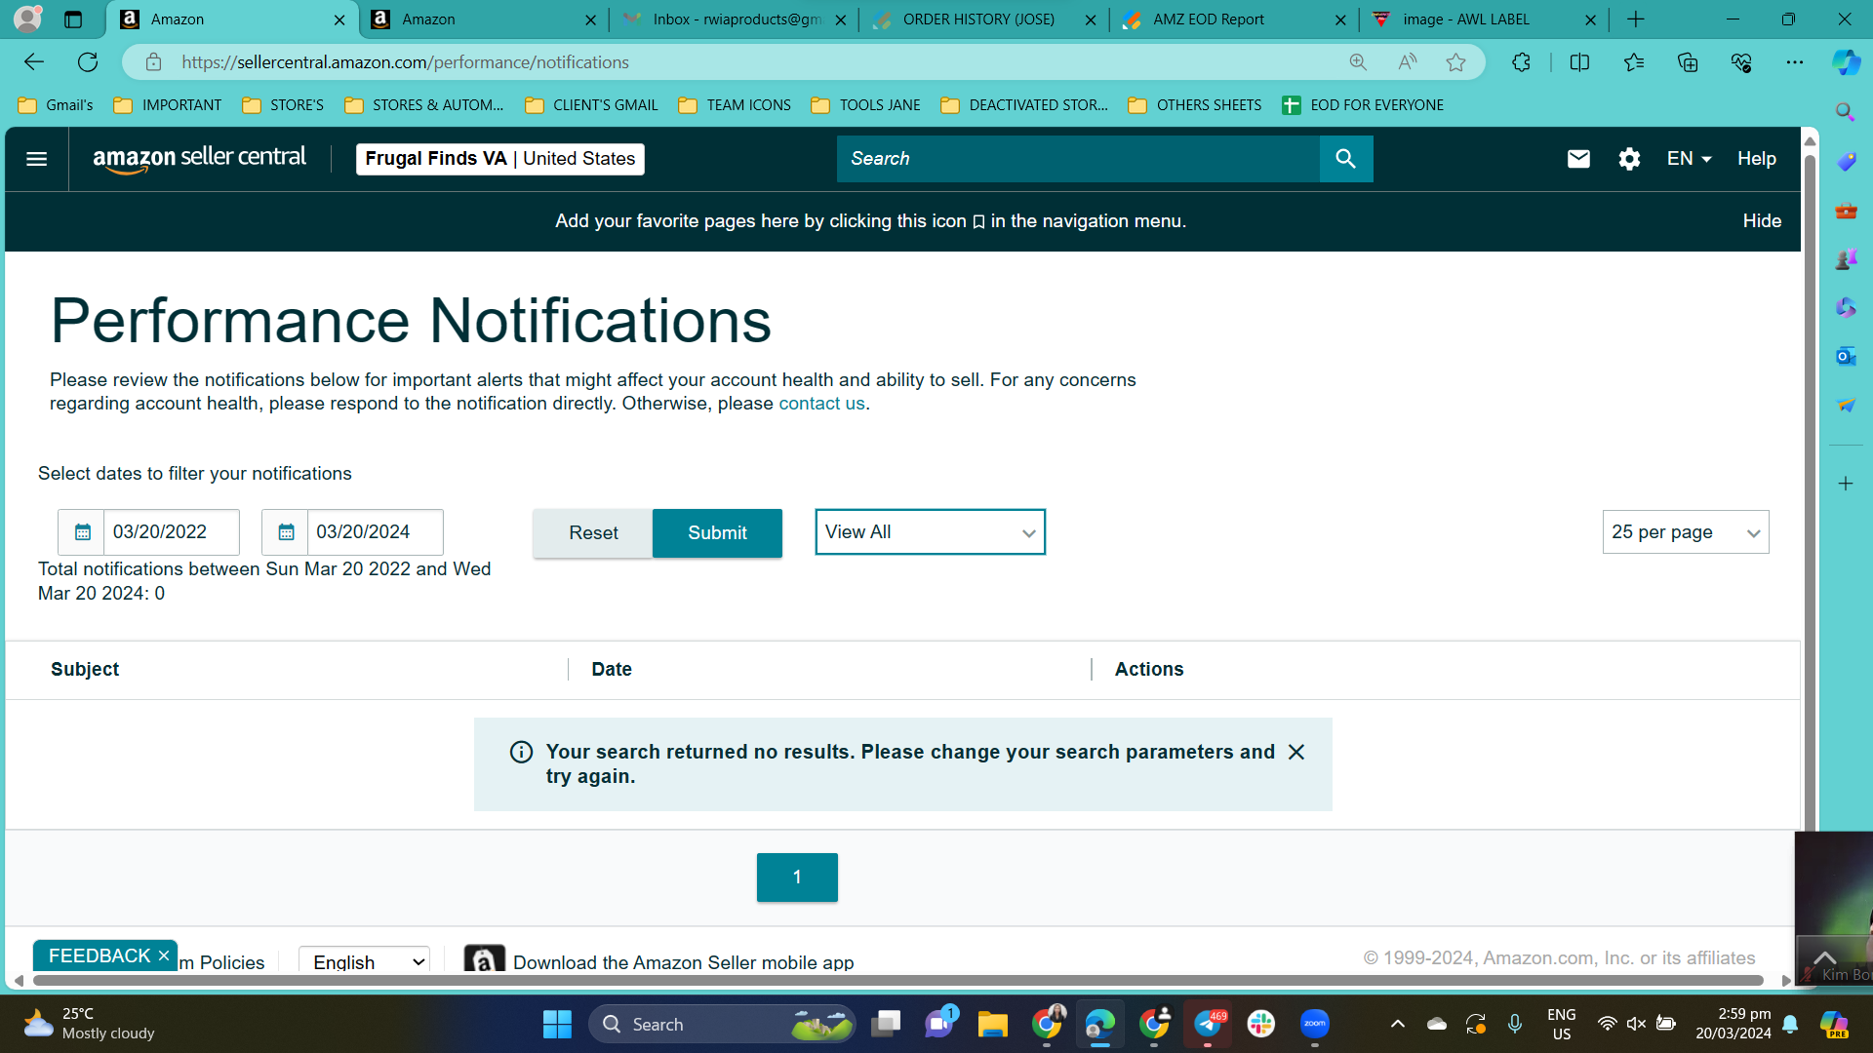Open the Frugal Finds VA account switcher
Viewport: 1873px width, 1053px height.
(x=499, y=159)
